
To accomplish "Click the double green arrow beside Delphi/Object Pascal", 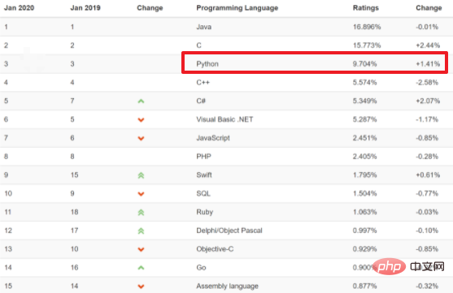I will (x=141, y=231).
